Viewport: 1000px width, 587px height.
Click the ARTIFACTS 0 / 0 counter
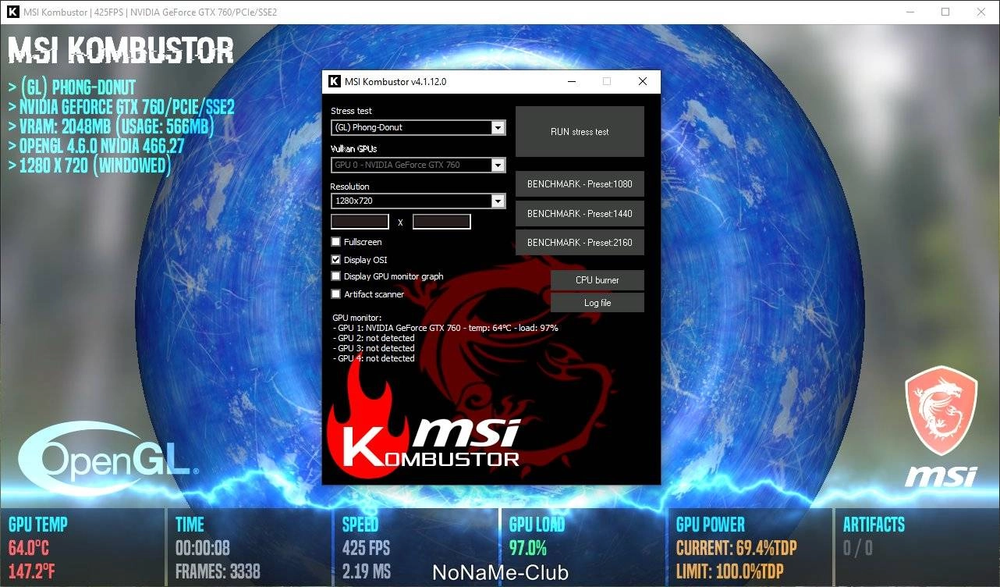pos(857,548)
